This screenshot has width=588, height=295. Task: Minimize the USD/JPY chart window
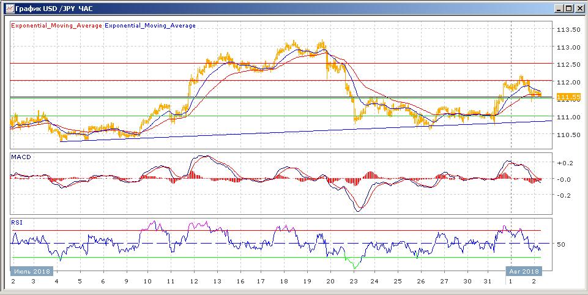[x=559, y=8]
